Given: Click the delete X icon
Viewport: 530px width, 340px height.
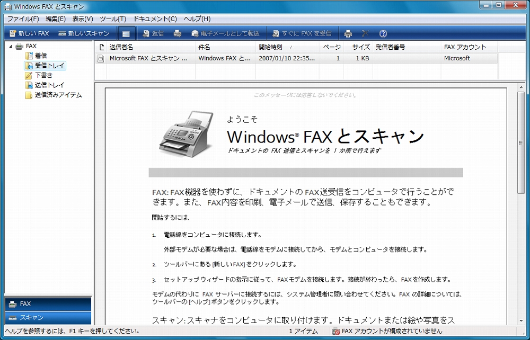Looking at the screenshot, I should click(365, 33).
